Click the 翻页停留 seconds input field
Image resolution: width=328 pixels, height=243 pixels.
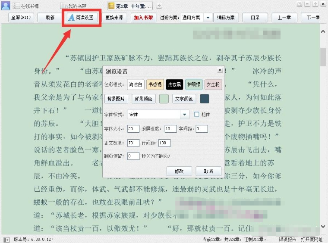(133, 156)
